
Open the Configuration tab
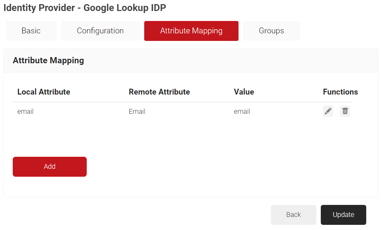[x=100, y=31]
